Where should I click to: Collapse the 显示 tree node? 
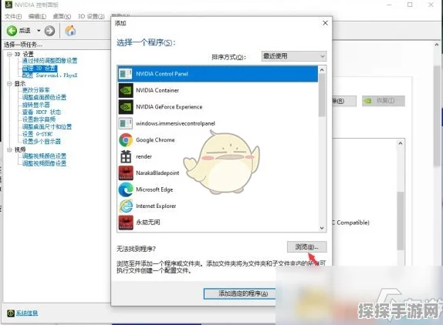coord(9,84)
